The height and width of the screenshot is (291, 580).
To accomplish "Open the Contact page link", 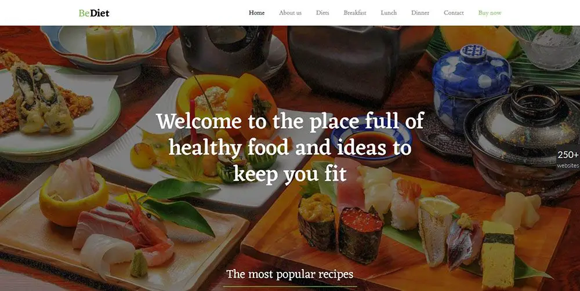I will 454,13.
